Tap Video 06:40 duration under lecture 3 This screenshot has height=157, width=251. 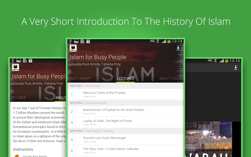89,124
